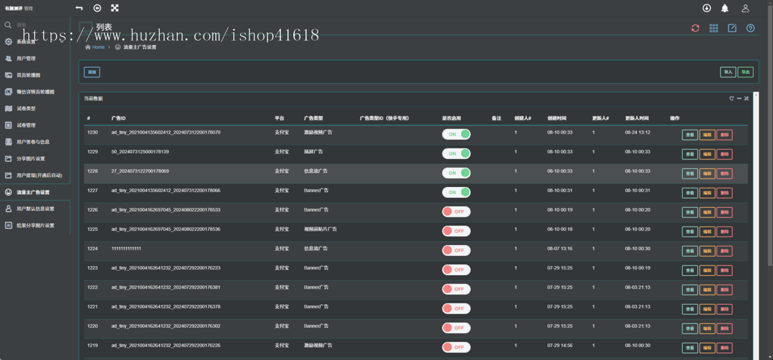Screen dimensions: 773x360
Task: Expand the 系统设置 sidebar menu
Action: point(26,42)
